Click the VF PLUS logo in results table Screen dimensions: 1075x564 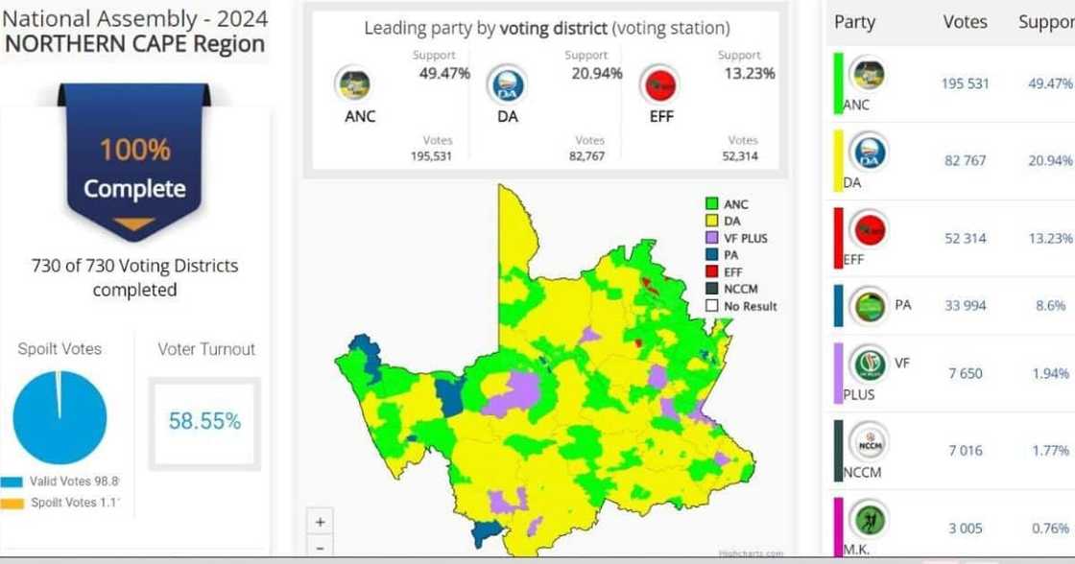pos(870,365)
